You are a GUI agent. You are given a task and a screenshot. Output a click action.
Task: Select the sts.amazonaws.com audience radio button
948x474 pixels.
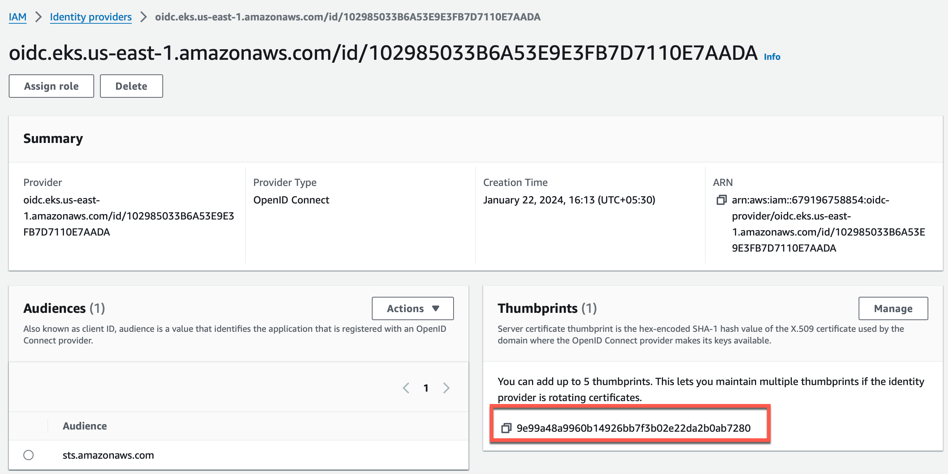28,455
